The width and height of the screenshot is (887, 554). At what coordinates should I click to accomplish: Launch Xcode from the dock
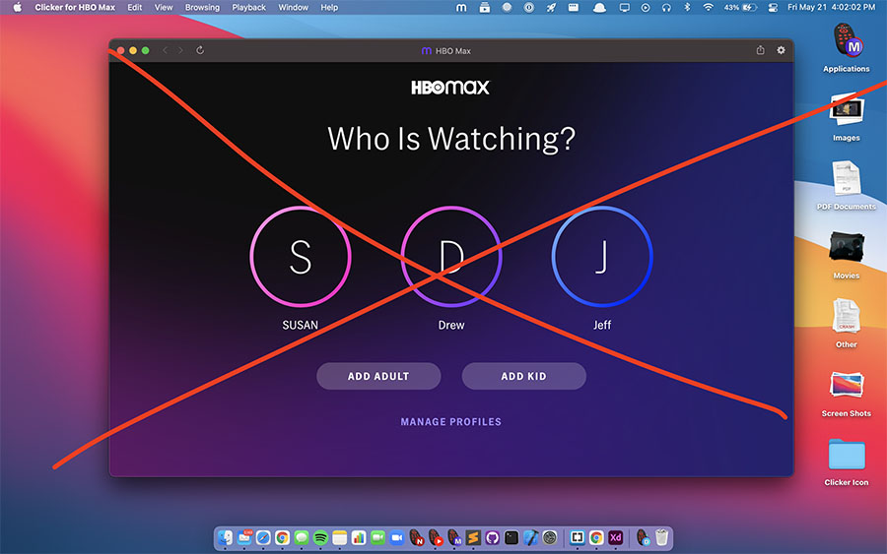(530, 537)
